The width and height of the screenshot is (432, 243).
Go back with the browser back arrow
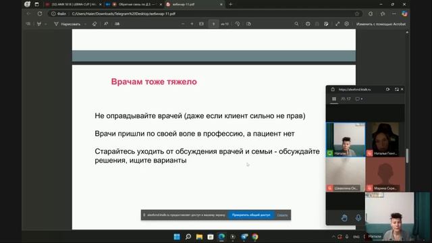coord(28,13)
